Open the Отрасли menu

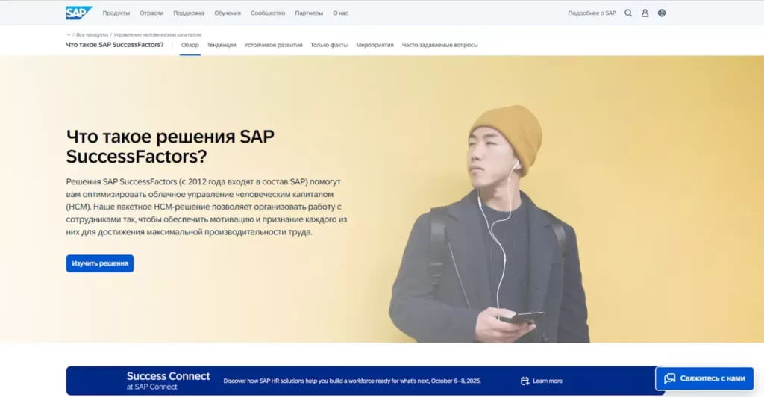tap(151, 13)
